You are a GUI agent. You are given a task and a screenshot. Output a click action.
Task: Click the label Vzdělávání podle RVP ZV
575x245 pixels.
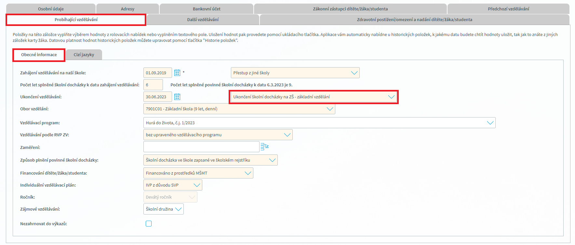click(45, 135)
